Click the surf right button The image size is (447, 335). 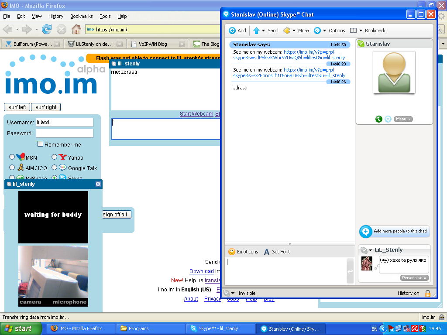(x=46, y=107)
